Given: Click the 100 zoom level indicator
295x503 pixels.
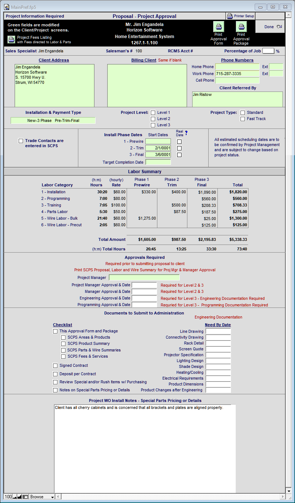Looking at the screenshot, I should click(8, 497).
